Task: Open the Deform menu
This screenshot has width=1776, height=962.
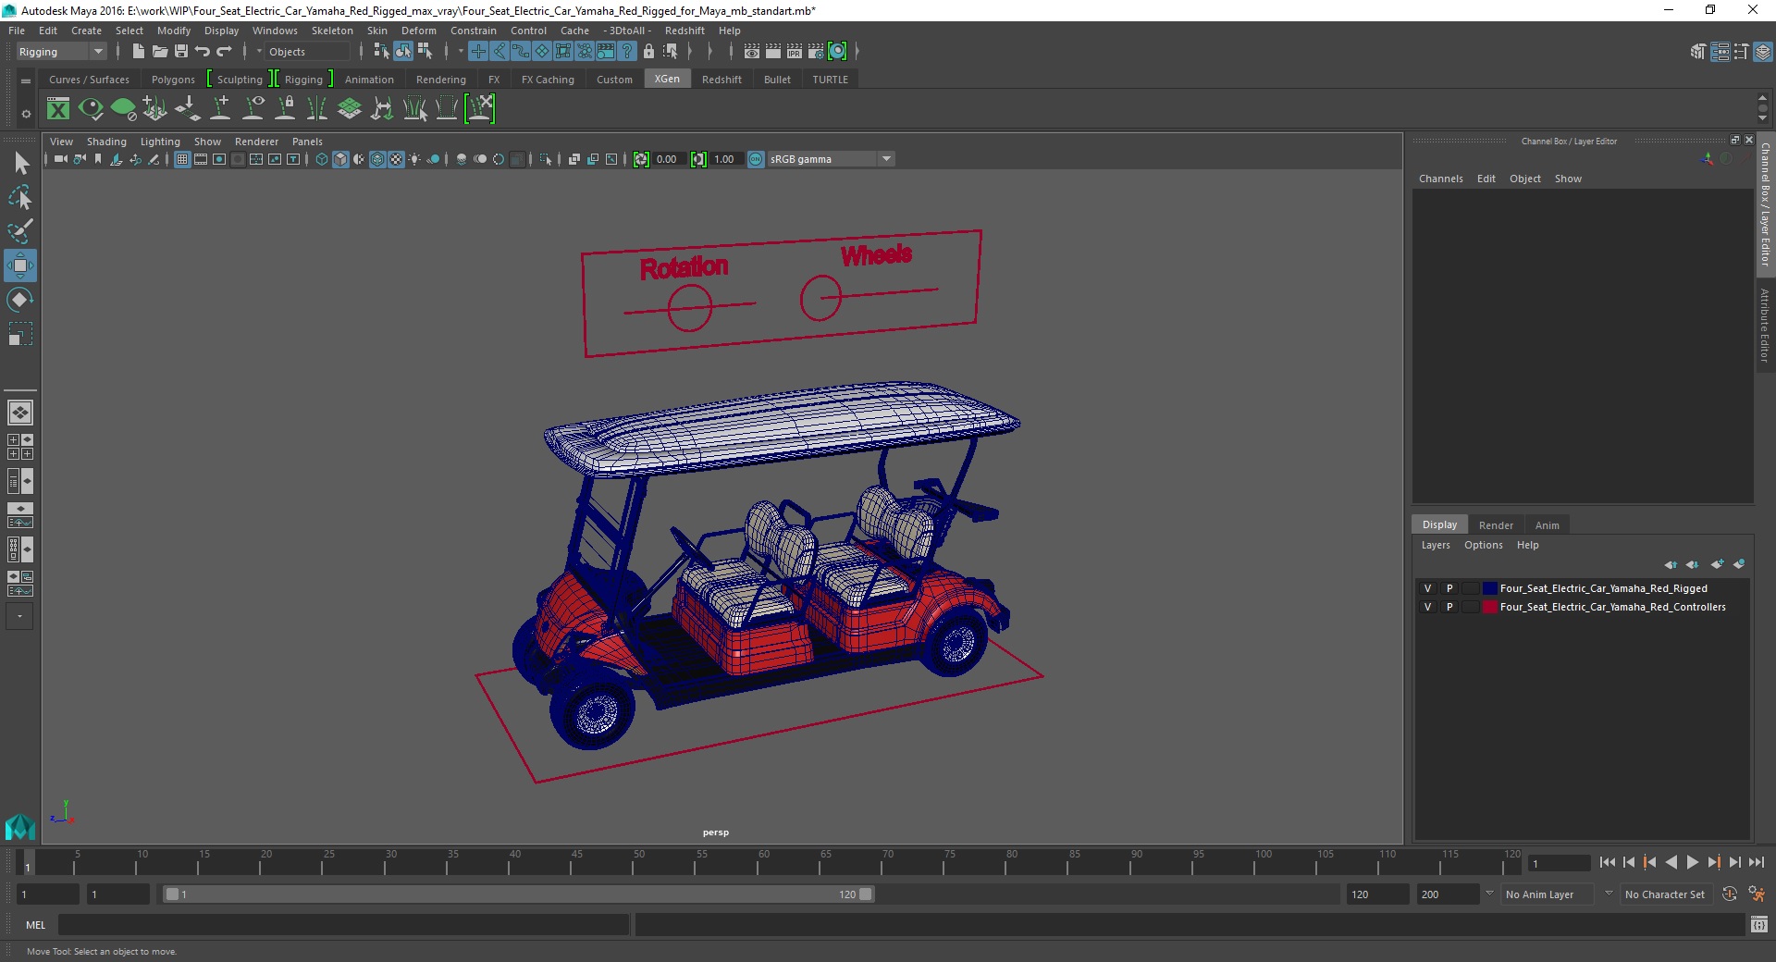Action: (x=418, y=31)
